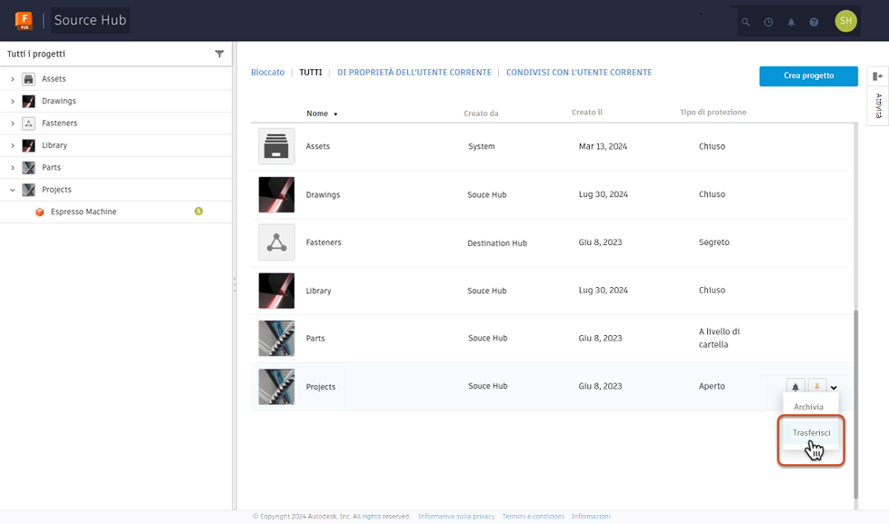Open the Termini e condizioni link
Screen dimensions: 889x524
[533, 517]
